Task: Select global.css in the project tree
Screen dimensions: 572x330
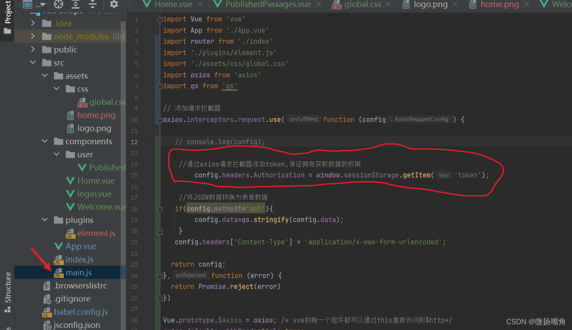Action: click(x=107, y=102)
